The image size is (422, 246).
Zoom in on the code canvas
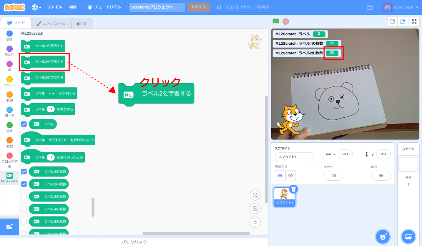coord(255,195)
